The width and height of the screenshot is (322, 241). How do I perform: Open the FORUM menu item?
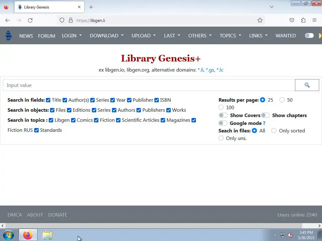click(x=47, y=36)
